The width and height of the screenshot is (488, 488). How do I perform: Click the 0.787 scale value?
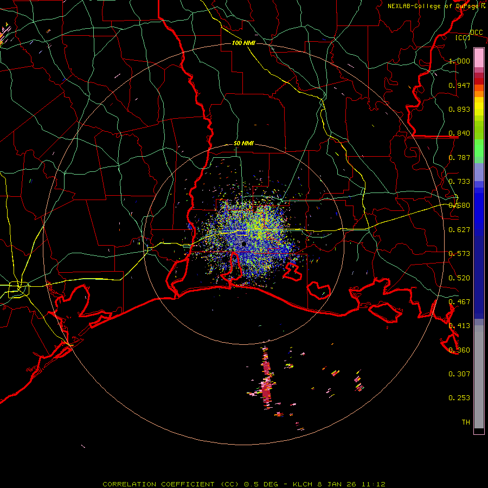459,157
